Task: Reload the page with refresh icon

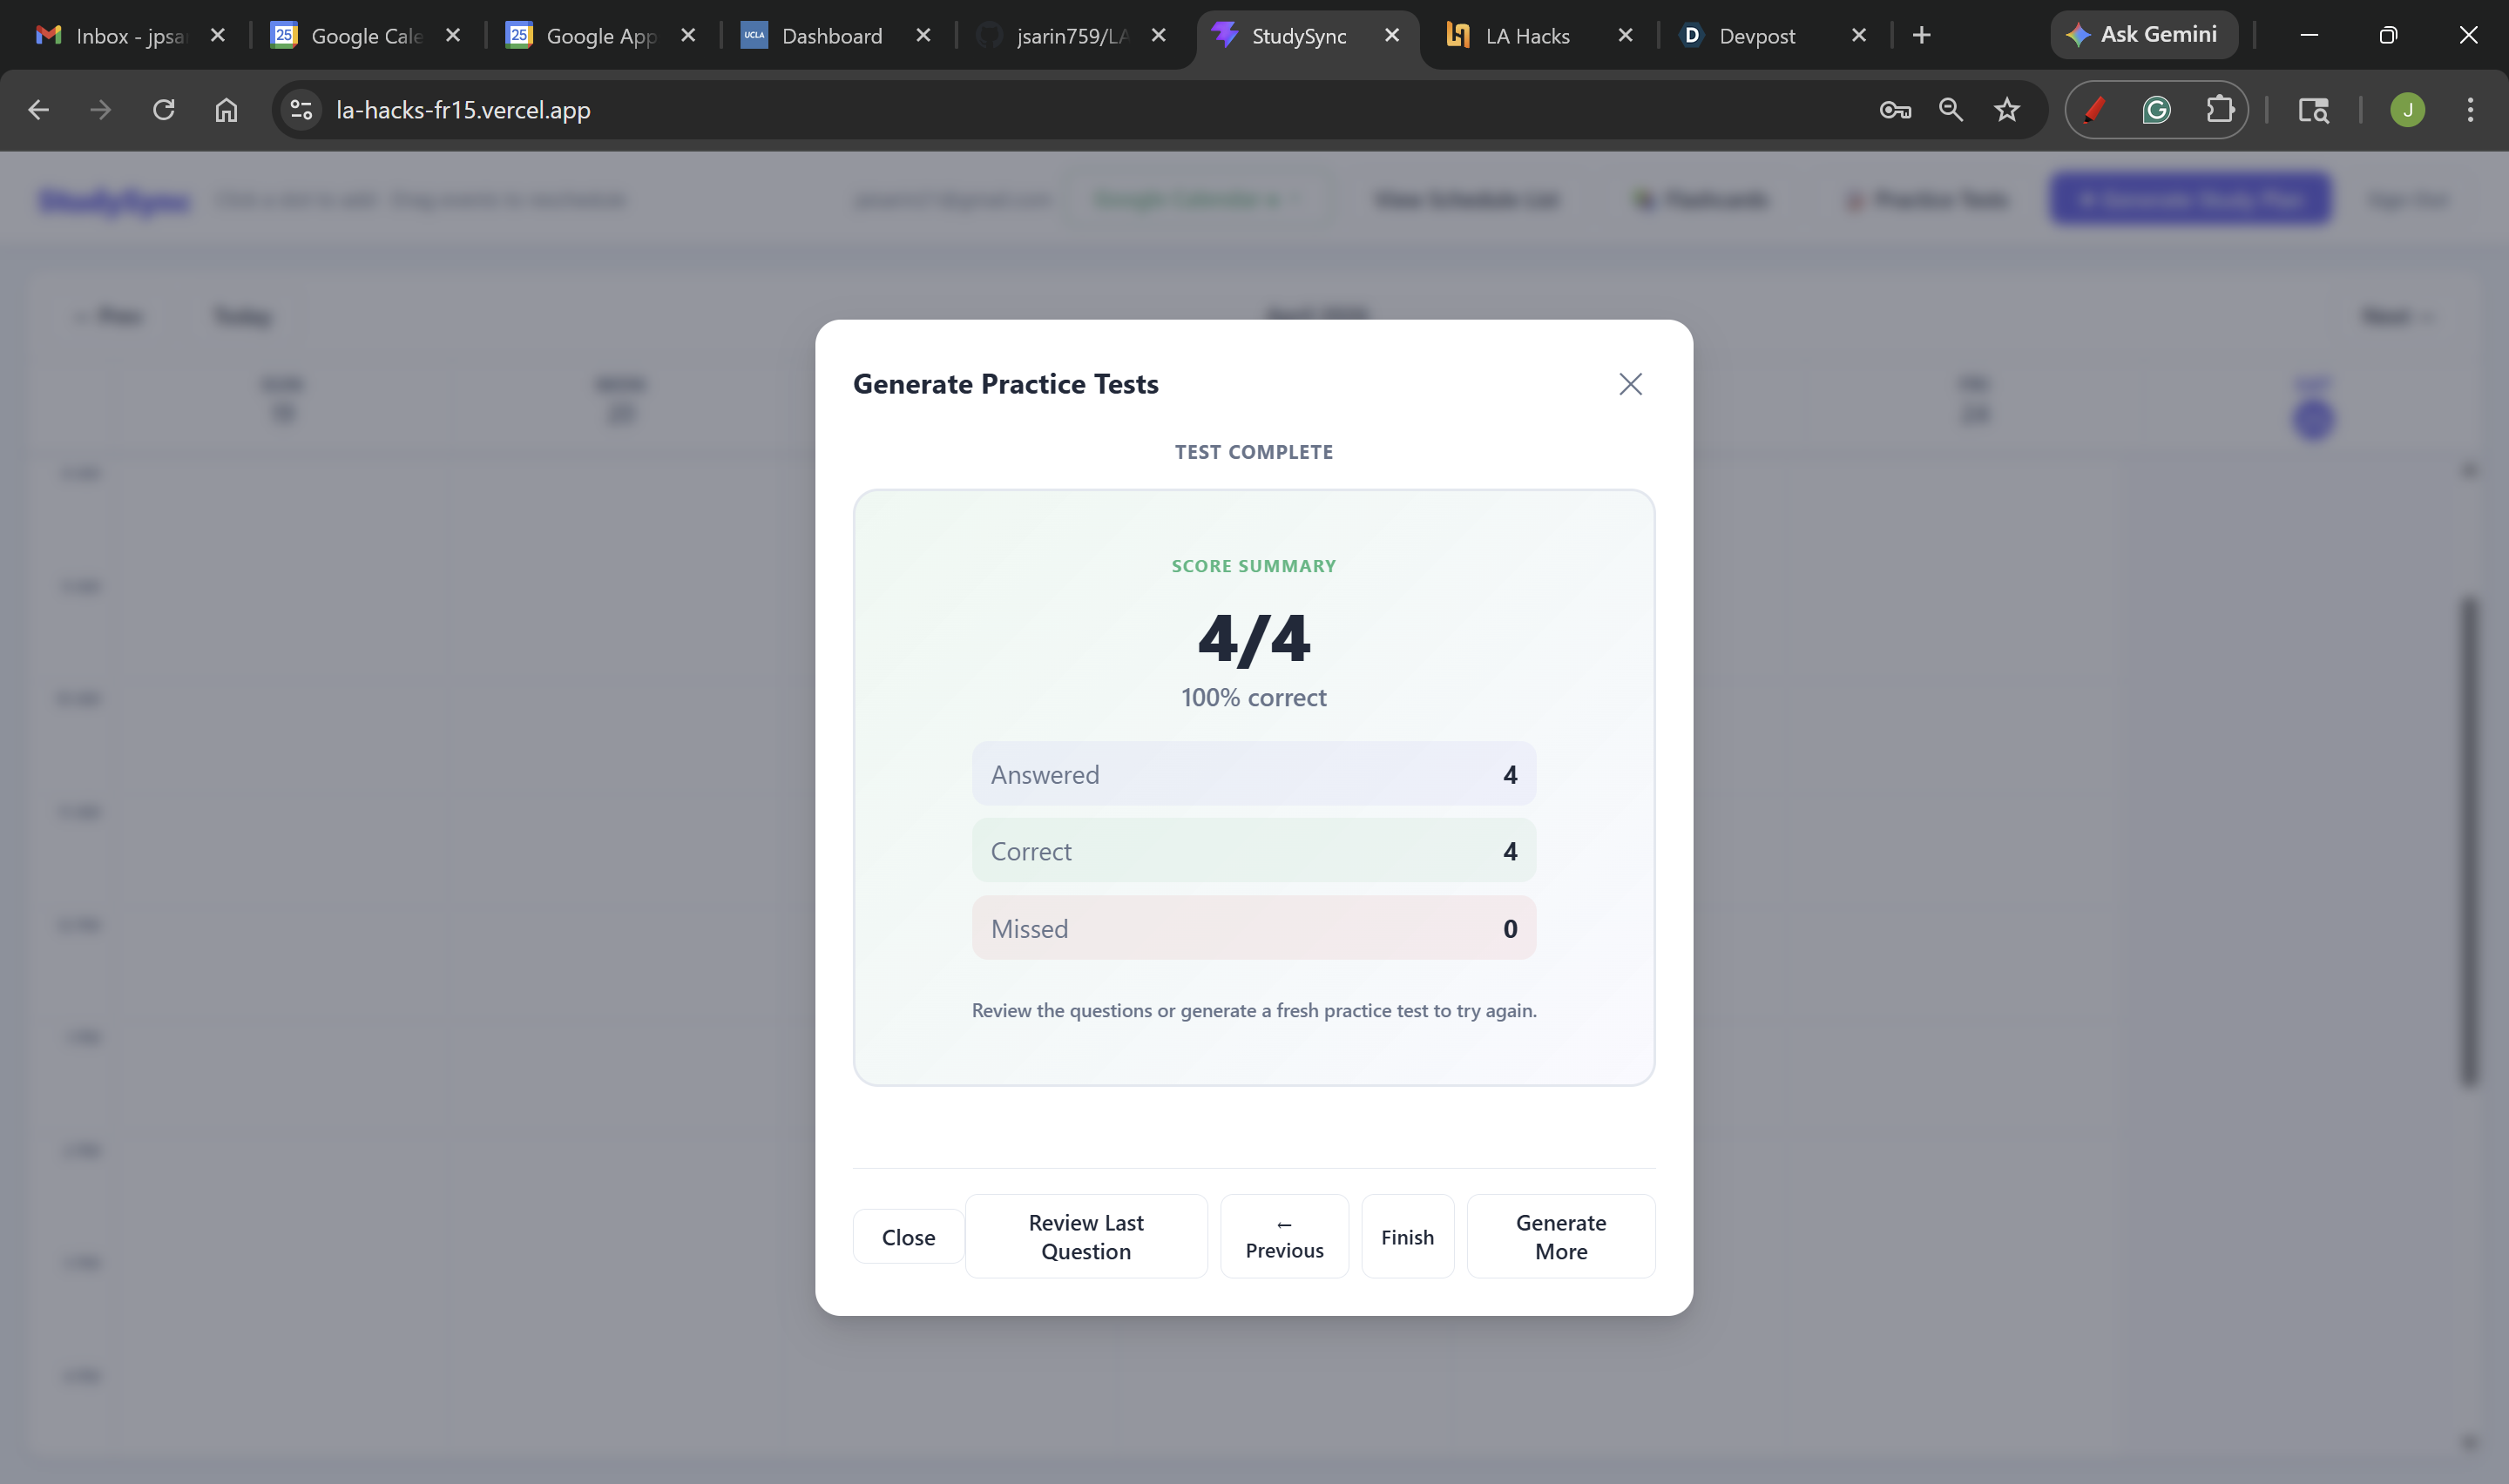Action: click(x=164, y=110)
